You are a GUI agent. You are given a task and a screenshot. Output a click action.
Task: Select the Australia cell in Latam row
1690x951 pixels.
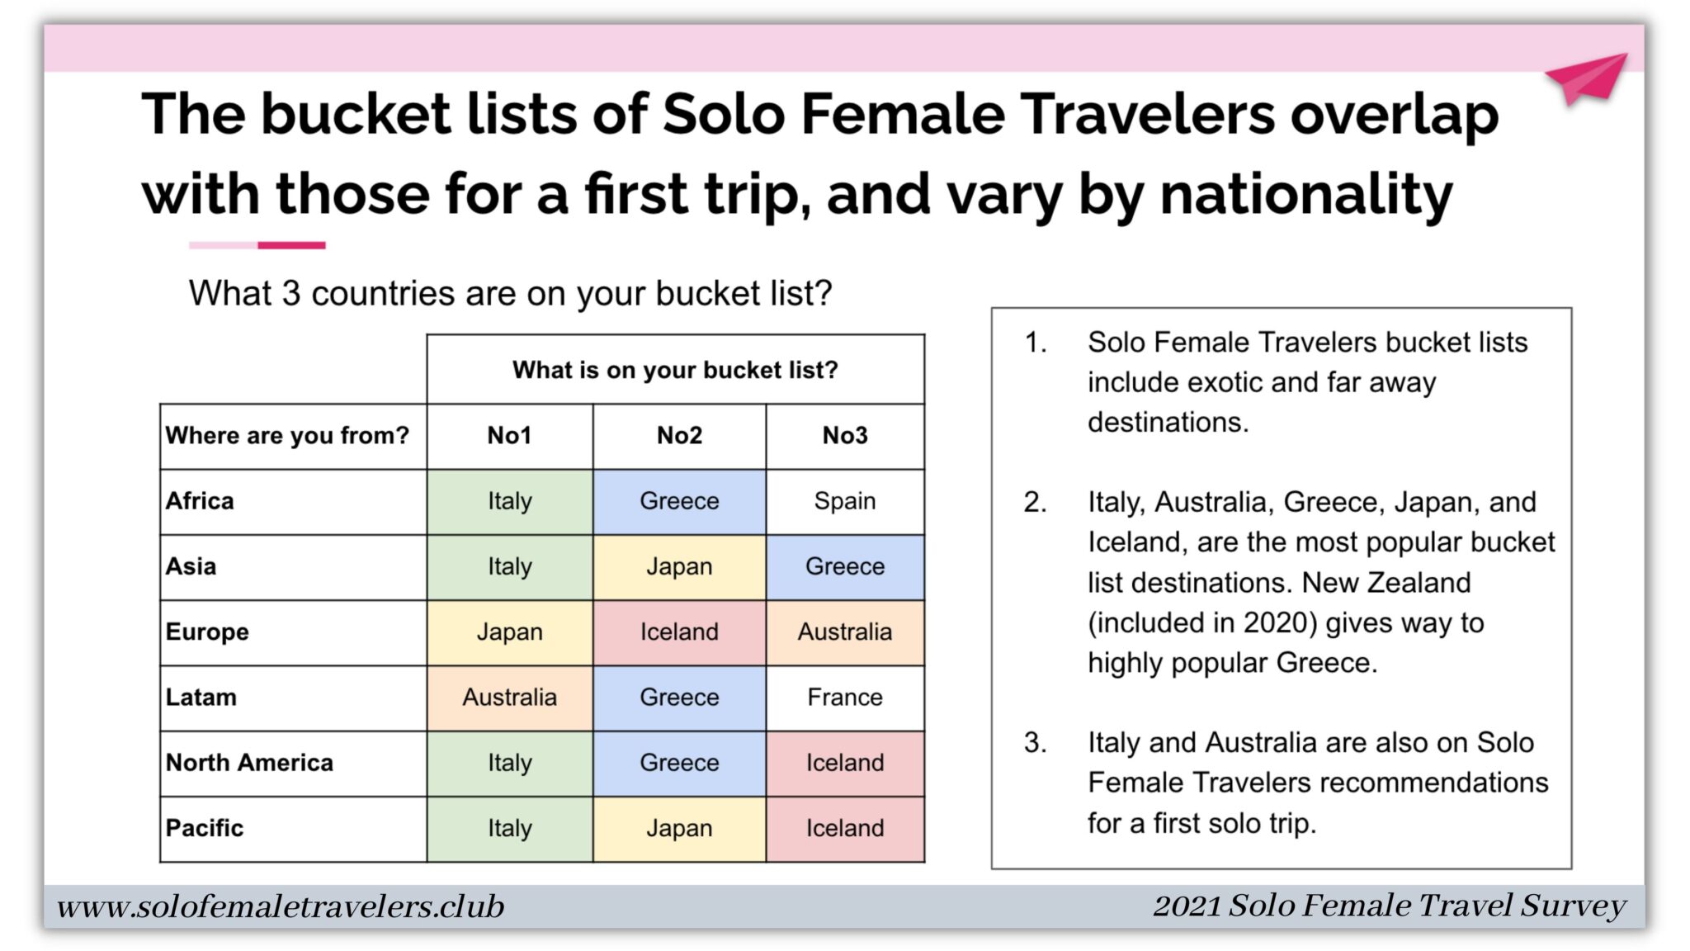(x=510, y=698)
